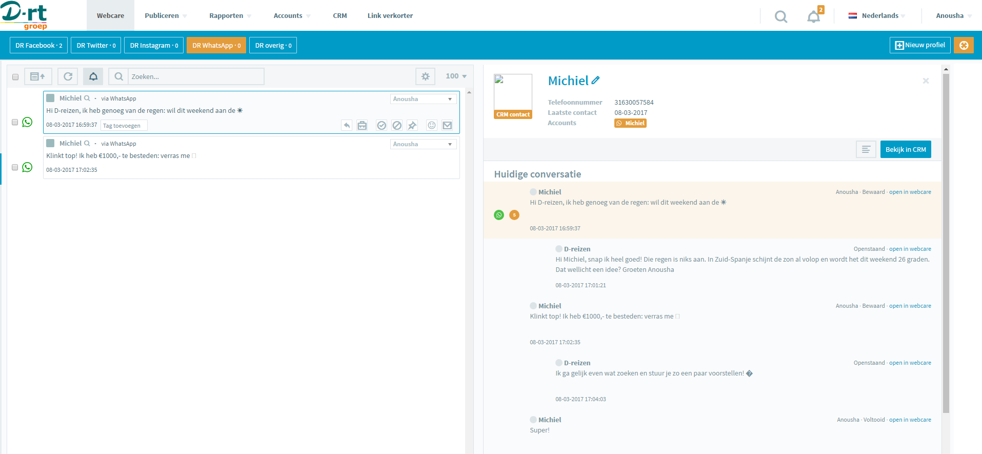Open Nederlands language dropdown
Screen dimensions: 982x454
tap(877, 15)
